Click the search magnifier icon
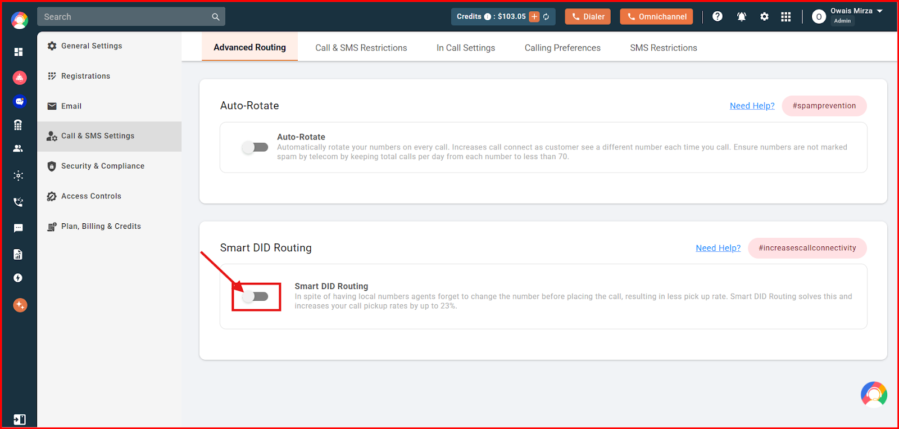Screen dimensions: 899x429 coord(216,17)
